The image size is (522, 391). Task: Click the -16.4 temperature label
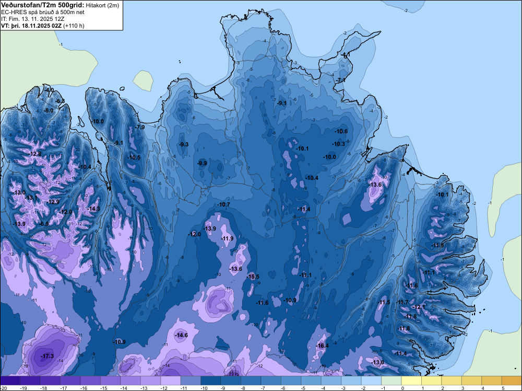pos(322,346)
